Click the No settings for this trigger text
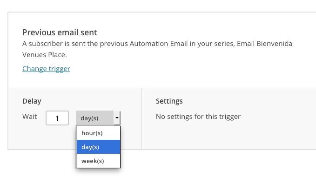The width and height of the screenshot is (316, 190). 198,117
